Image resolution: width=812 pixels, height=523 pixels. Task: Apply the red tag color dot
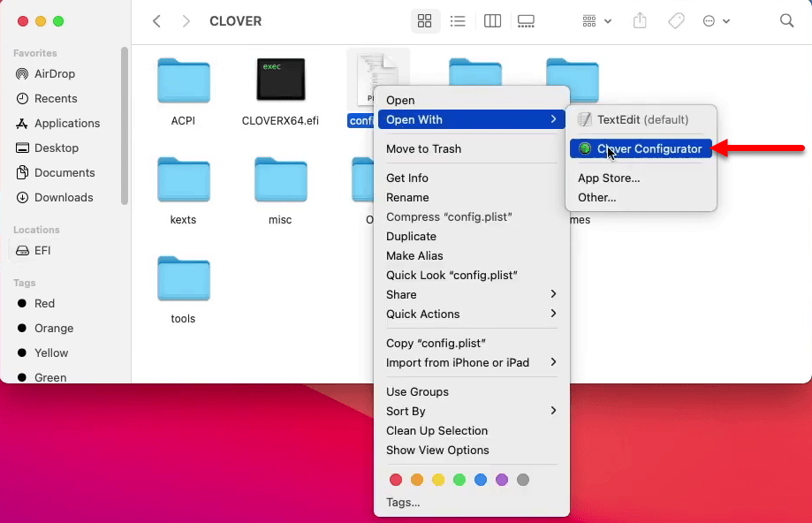click(x=396, y=480)
